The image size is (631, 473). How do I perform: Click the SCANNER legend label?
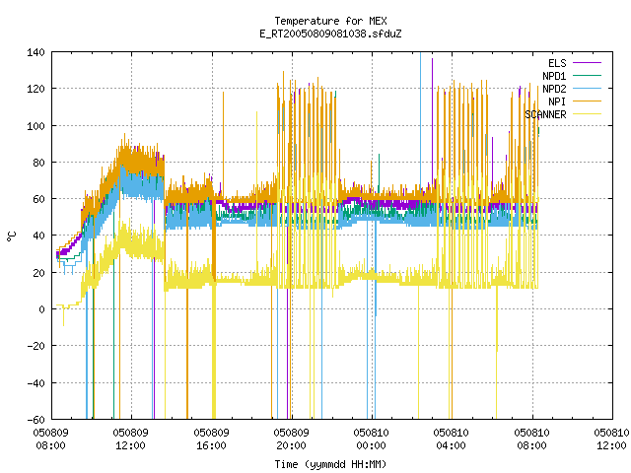545,114
